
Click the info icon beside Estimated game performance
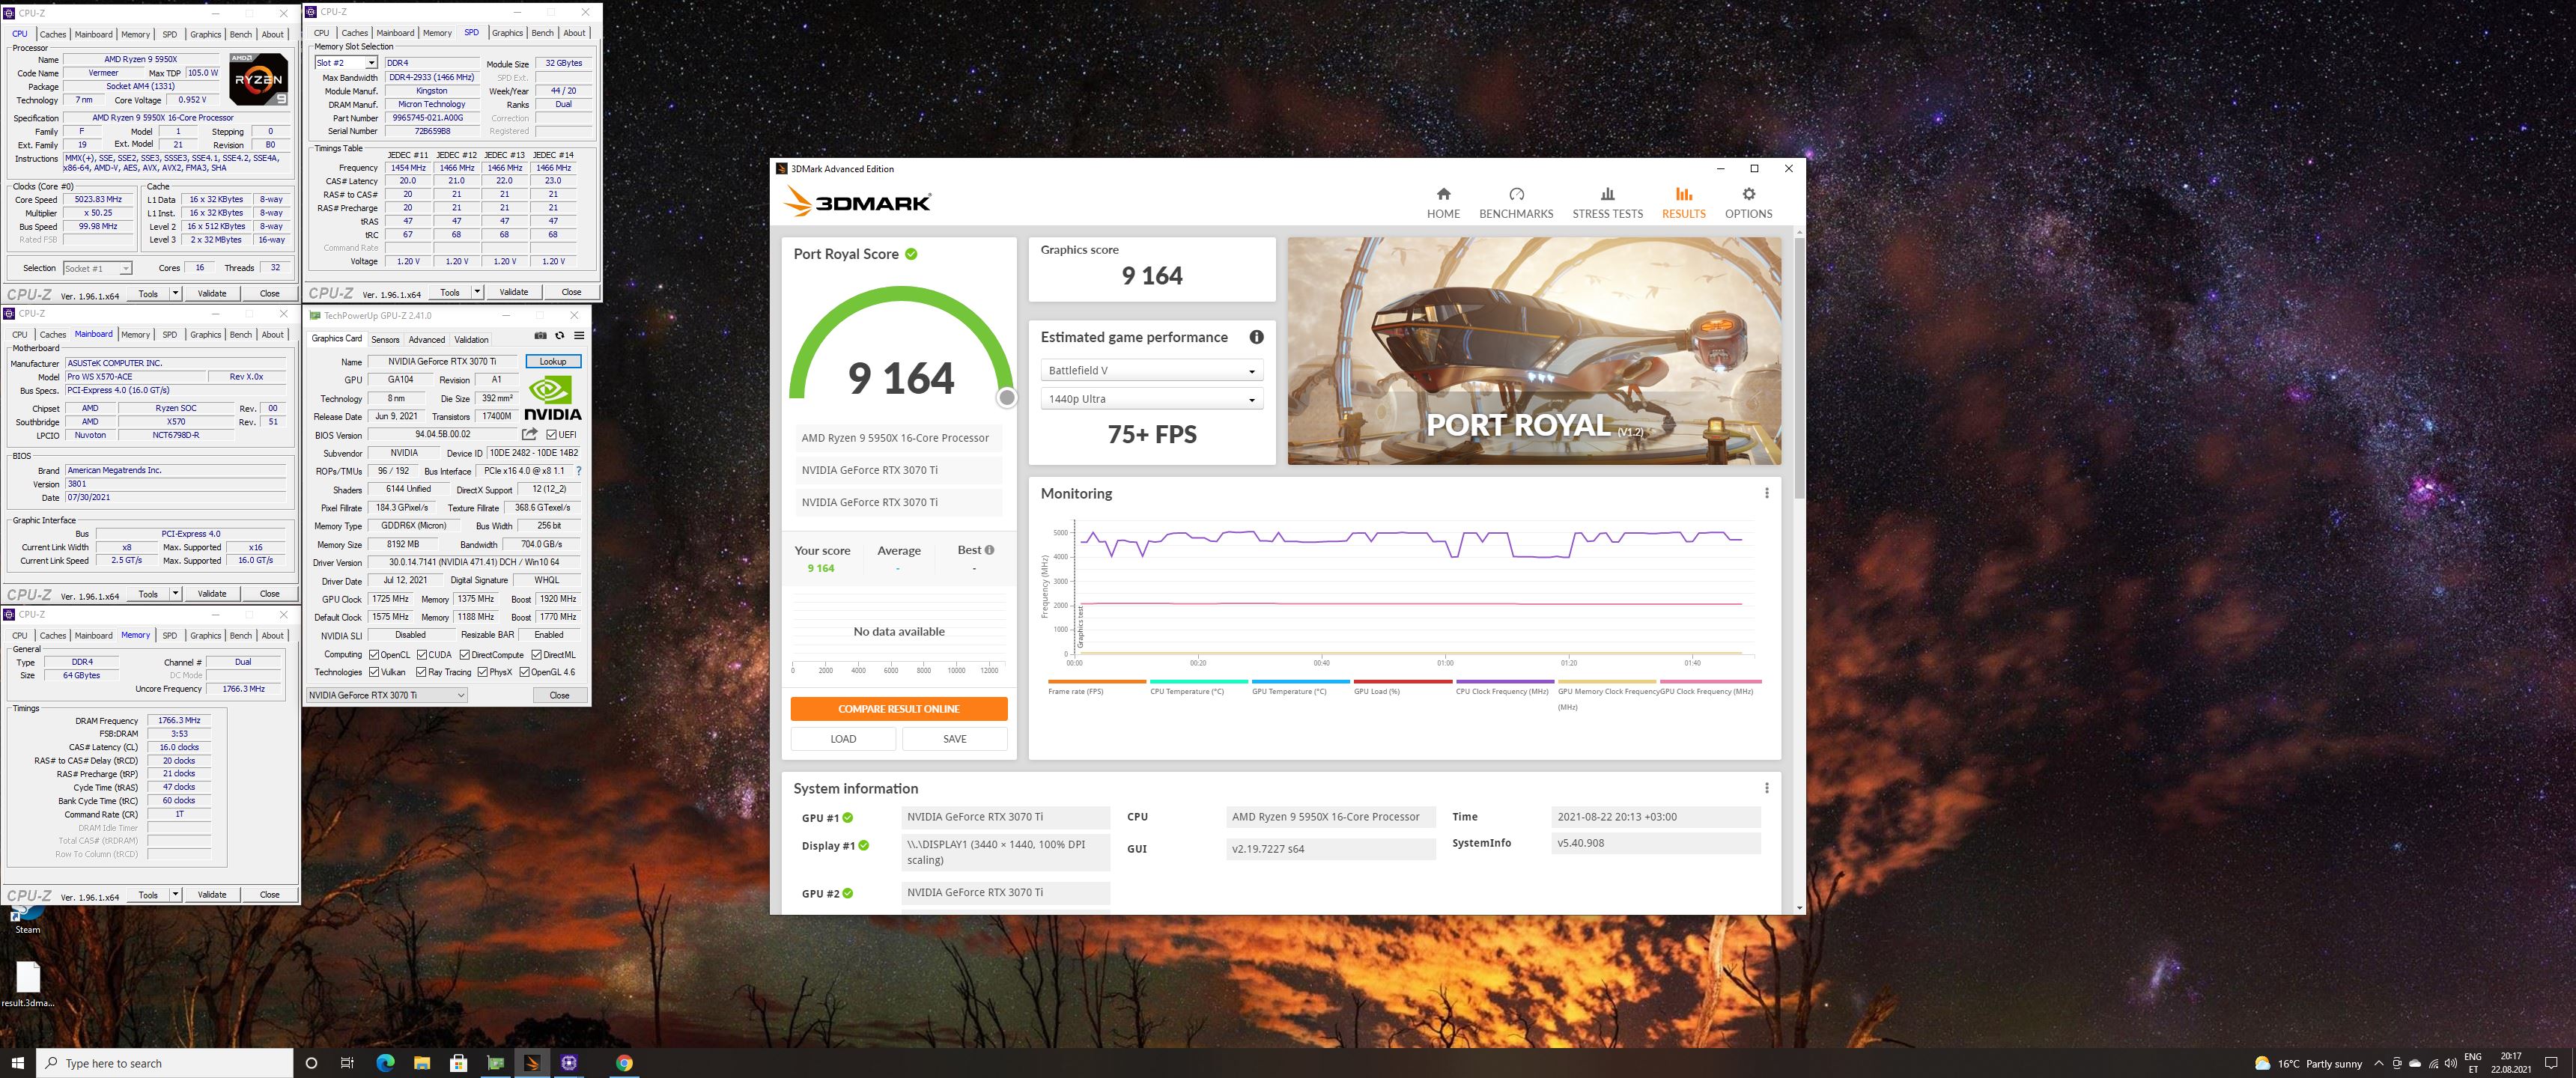pyautogui.click(x=1256, y=337)
